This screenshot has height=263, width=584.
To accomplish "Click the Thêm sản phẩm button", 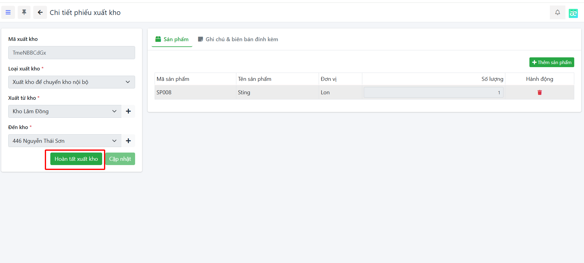I will 551,62.
